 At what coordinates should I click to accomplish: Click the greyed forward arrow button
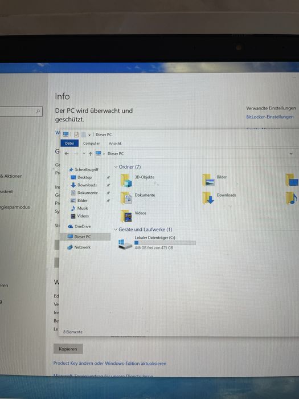[76, 153]
